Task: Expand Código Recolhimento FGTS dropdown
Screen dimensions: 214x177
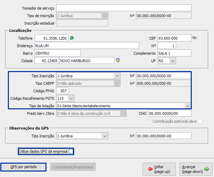Action: point(71,98)
